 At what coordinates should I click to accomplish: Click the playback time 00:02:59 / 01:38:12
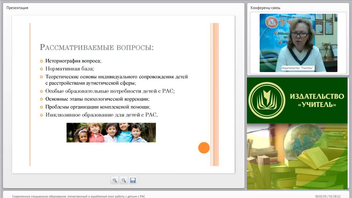(x=328, y=196)
